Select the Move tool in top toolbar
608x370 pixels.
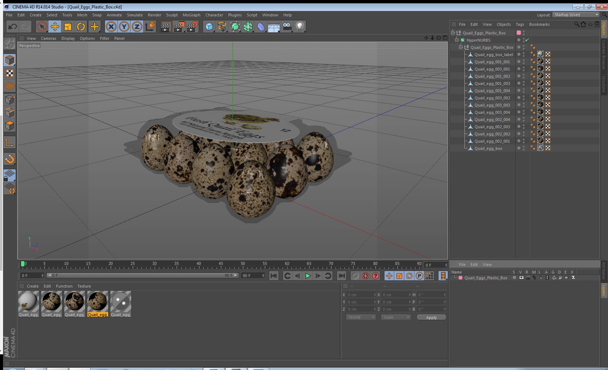pyautogui.click(x=55, y=26)
